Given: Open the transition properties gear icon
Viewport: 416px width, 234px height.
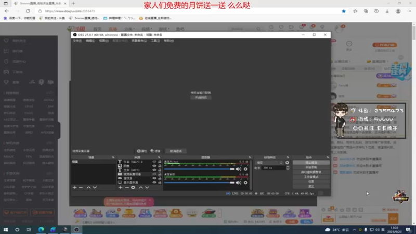Looking at the screenshot, I should [x=287, y=163].
